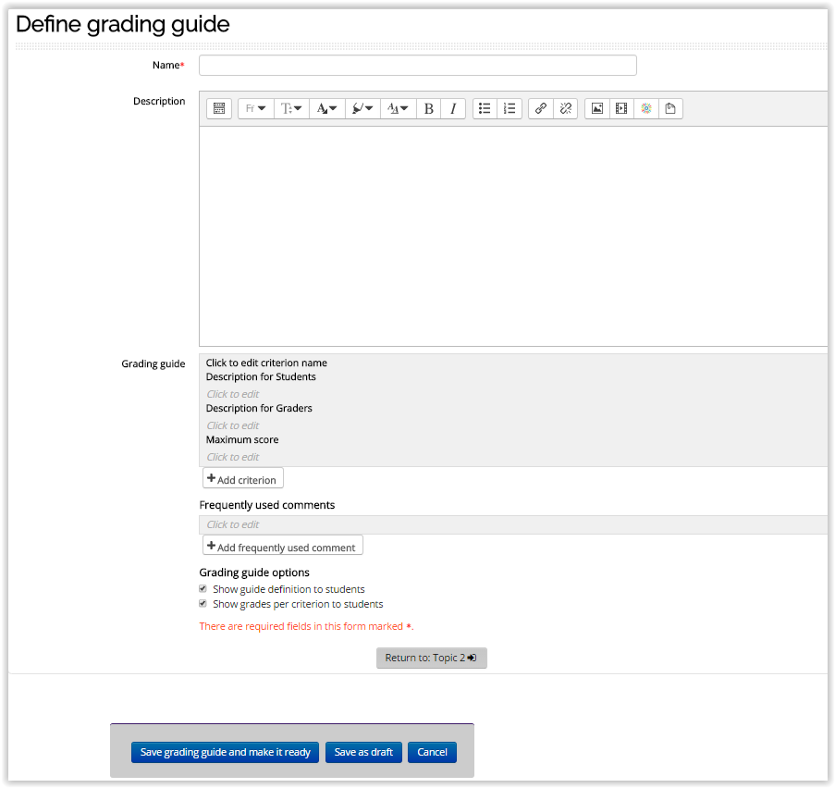Click to edit criterion name
The height and width of the screenshot is (788, 835).
tap(266, 363)
